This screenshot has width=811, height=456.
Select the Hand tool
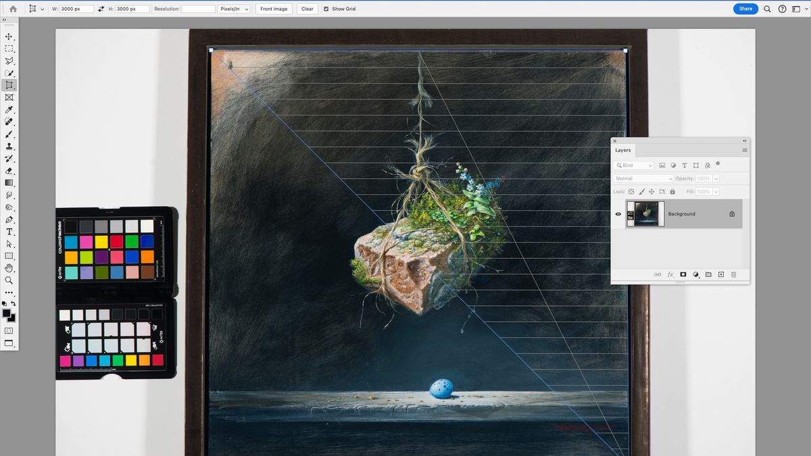tap(9, 268)
